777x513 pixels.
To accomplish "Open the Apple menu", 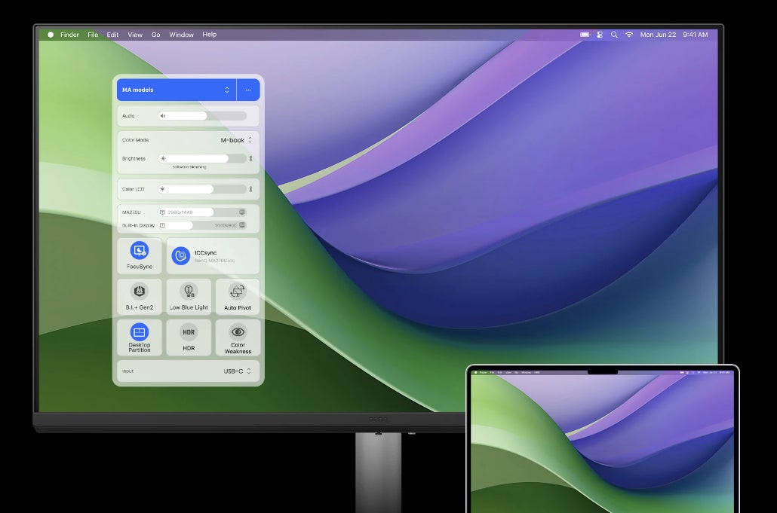I will [x=51, y=35].
